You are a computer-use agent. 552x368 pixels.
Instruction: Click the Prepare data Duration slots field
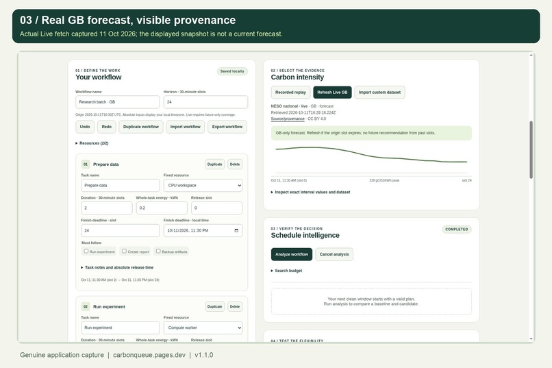[x=107, y=208]
